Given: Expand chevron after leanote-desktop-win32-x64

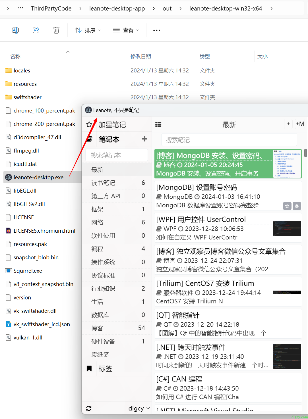Looking at the screenshot, I should coord(271,8).
